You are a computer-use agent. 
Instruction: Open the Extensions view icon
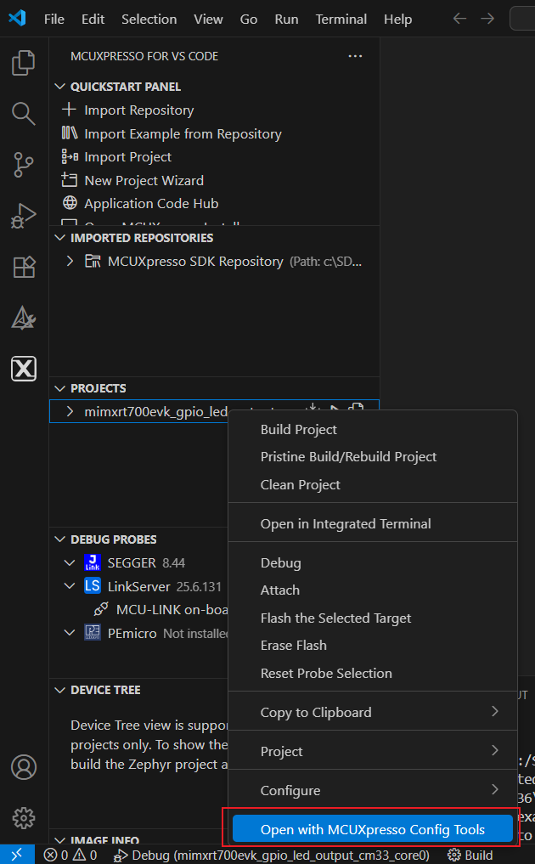24,267
